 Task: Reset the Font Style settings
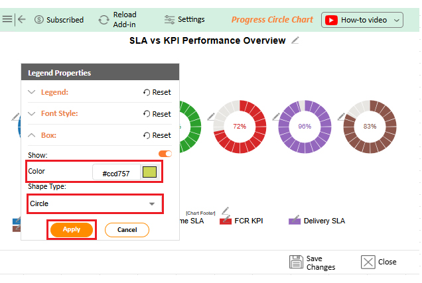pos(157,114)
